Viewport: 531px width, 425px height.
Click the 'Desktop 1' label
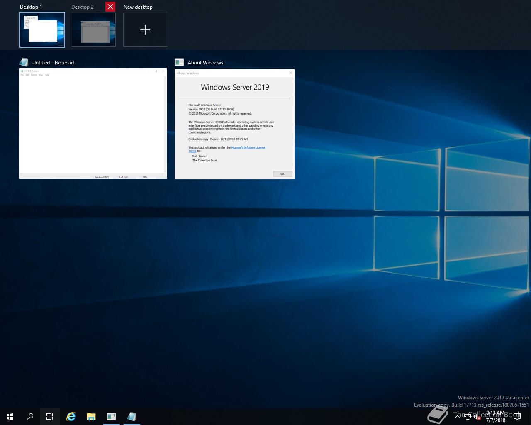(x=31, y=7)
